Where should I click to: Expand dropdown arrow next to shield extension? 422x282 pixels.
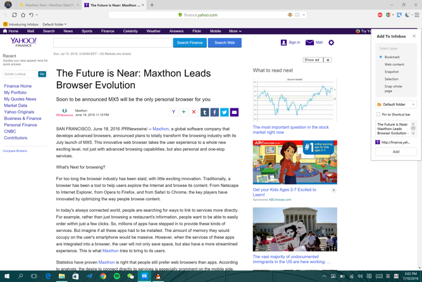click(393, 15)
